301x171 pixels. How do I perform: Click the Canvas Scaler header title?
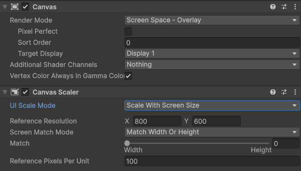(x=56, y=92)
